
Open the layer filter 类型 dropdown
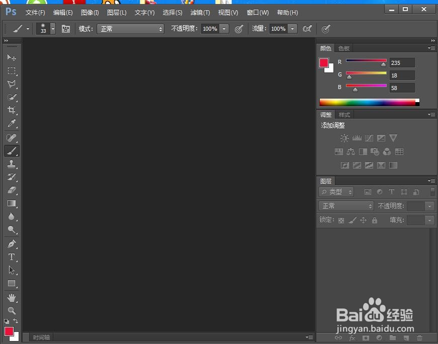[336, 192]
